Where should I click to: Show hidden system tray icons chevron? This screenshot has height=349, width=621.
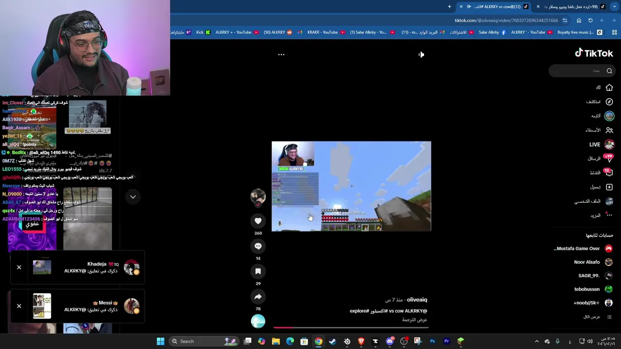coord(537,341)
